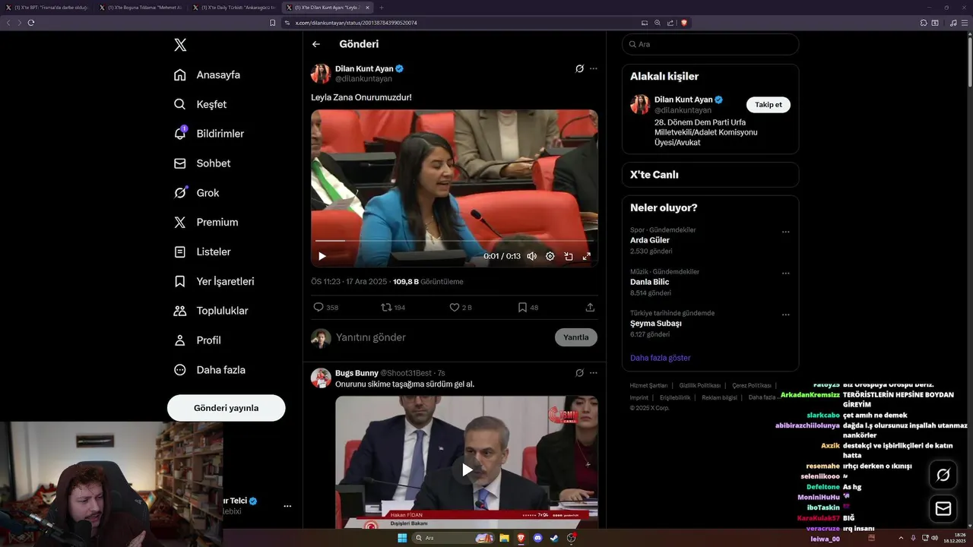973x547 pixels.
Task: Switch to the X'te Boğuna Tıklama tab
Action: click(141, 8)
